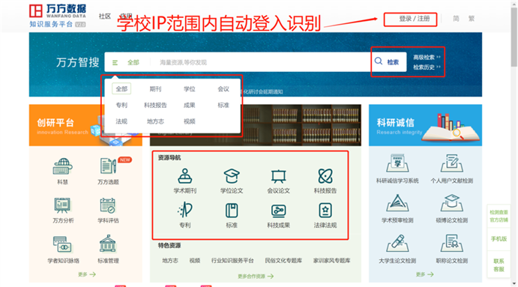
Task: Click 联系客服 side button
Action: tap(499, 265)
